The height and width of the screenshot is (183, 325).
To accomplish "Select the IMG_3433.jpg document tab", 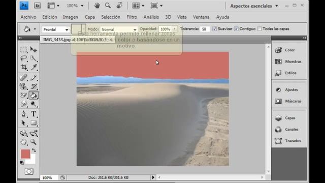I will point(78,40).
